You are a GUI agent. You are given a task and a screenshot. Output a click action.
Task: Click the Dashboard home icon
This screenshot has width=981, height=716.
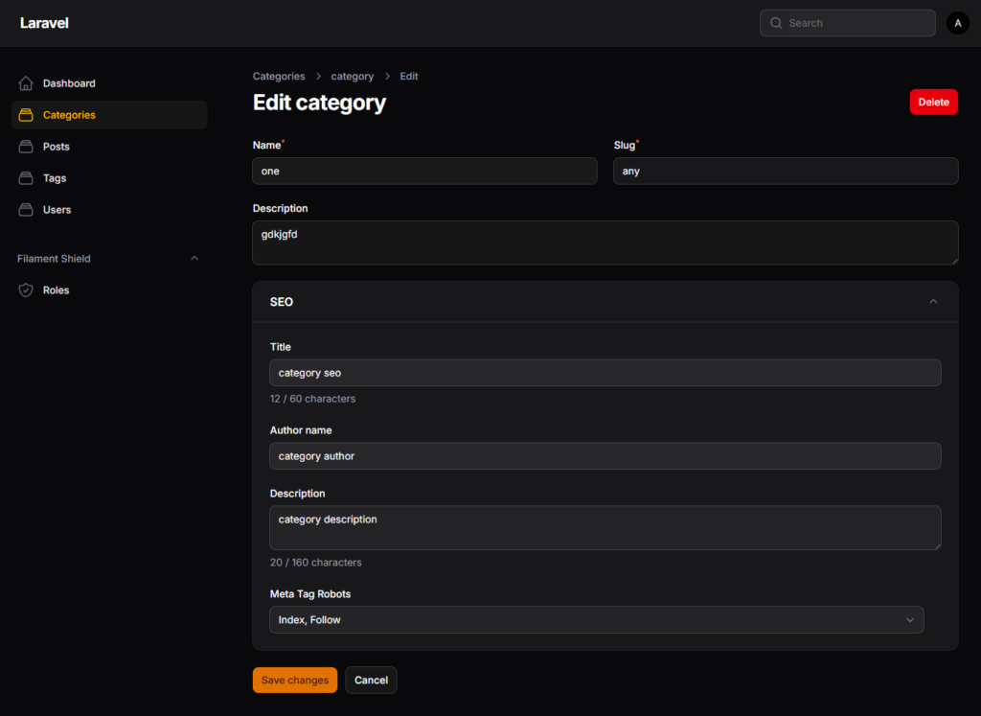[26, 83]
